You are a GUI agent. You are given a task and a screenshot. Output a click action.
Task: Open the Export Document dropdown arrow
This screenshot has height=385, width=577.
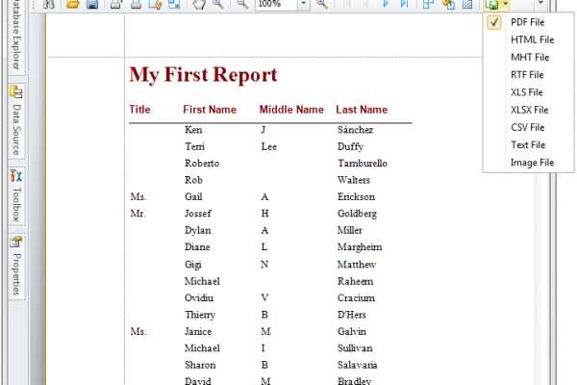click(506, 4)
